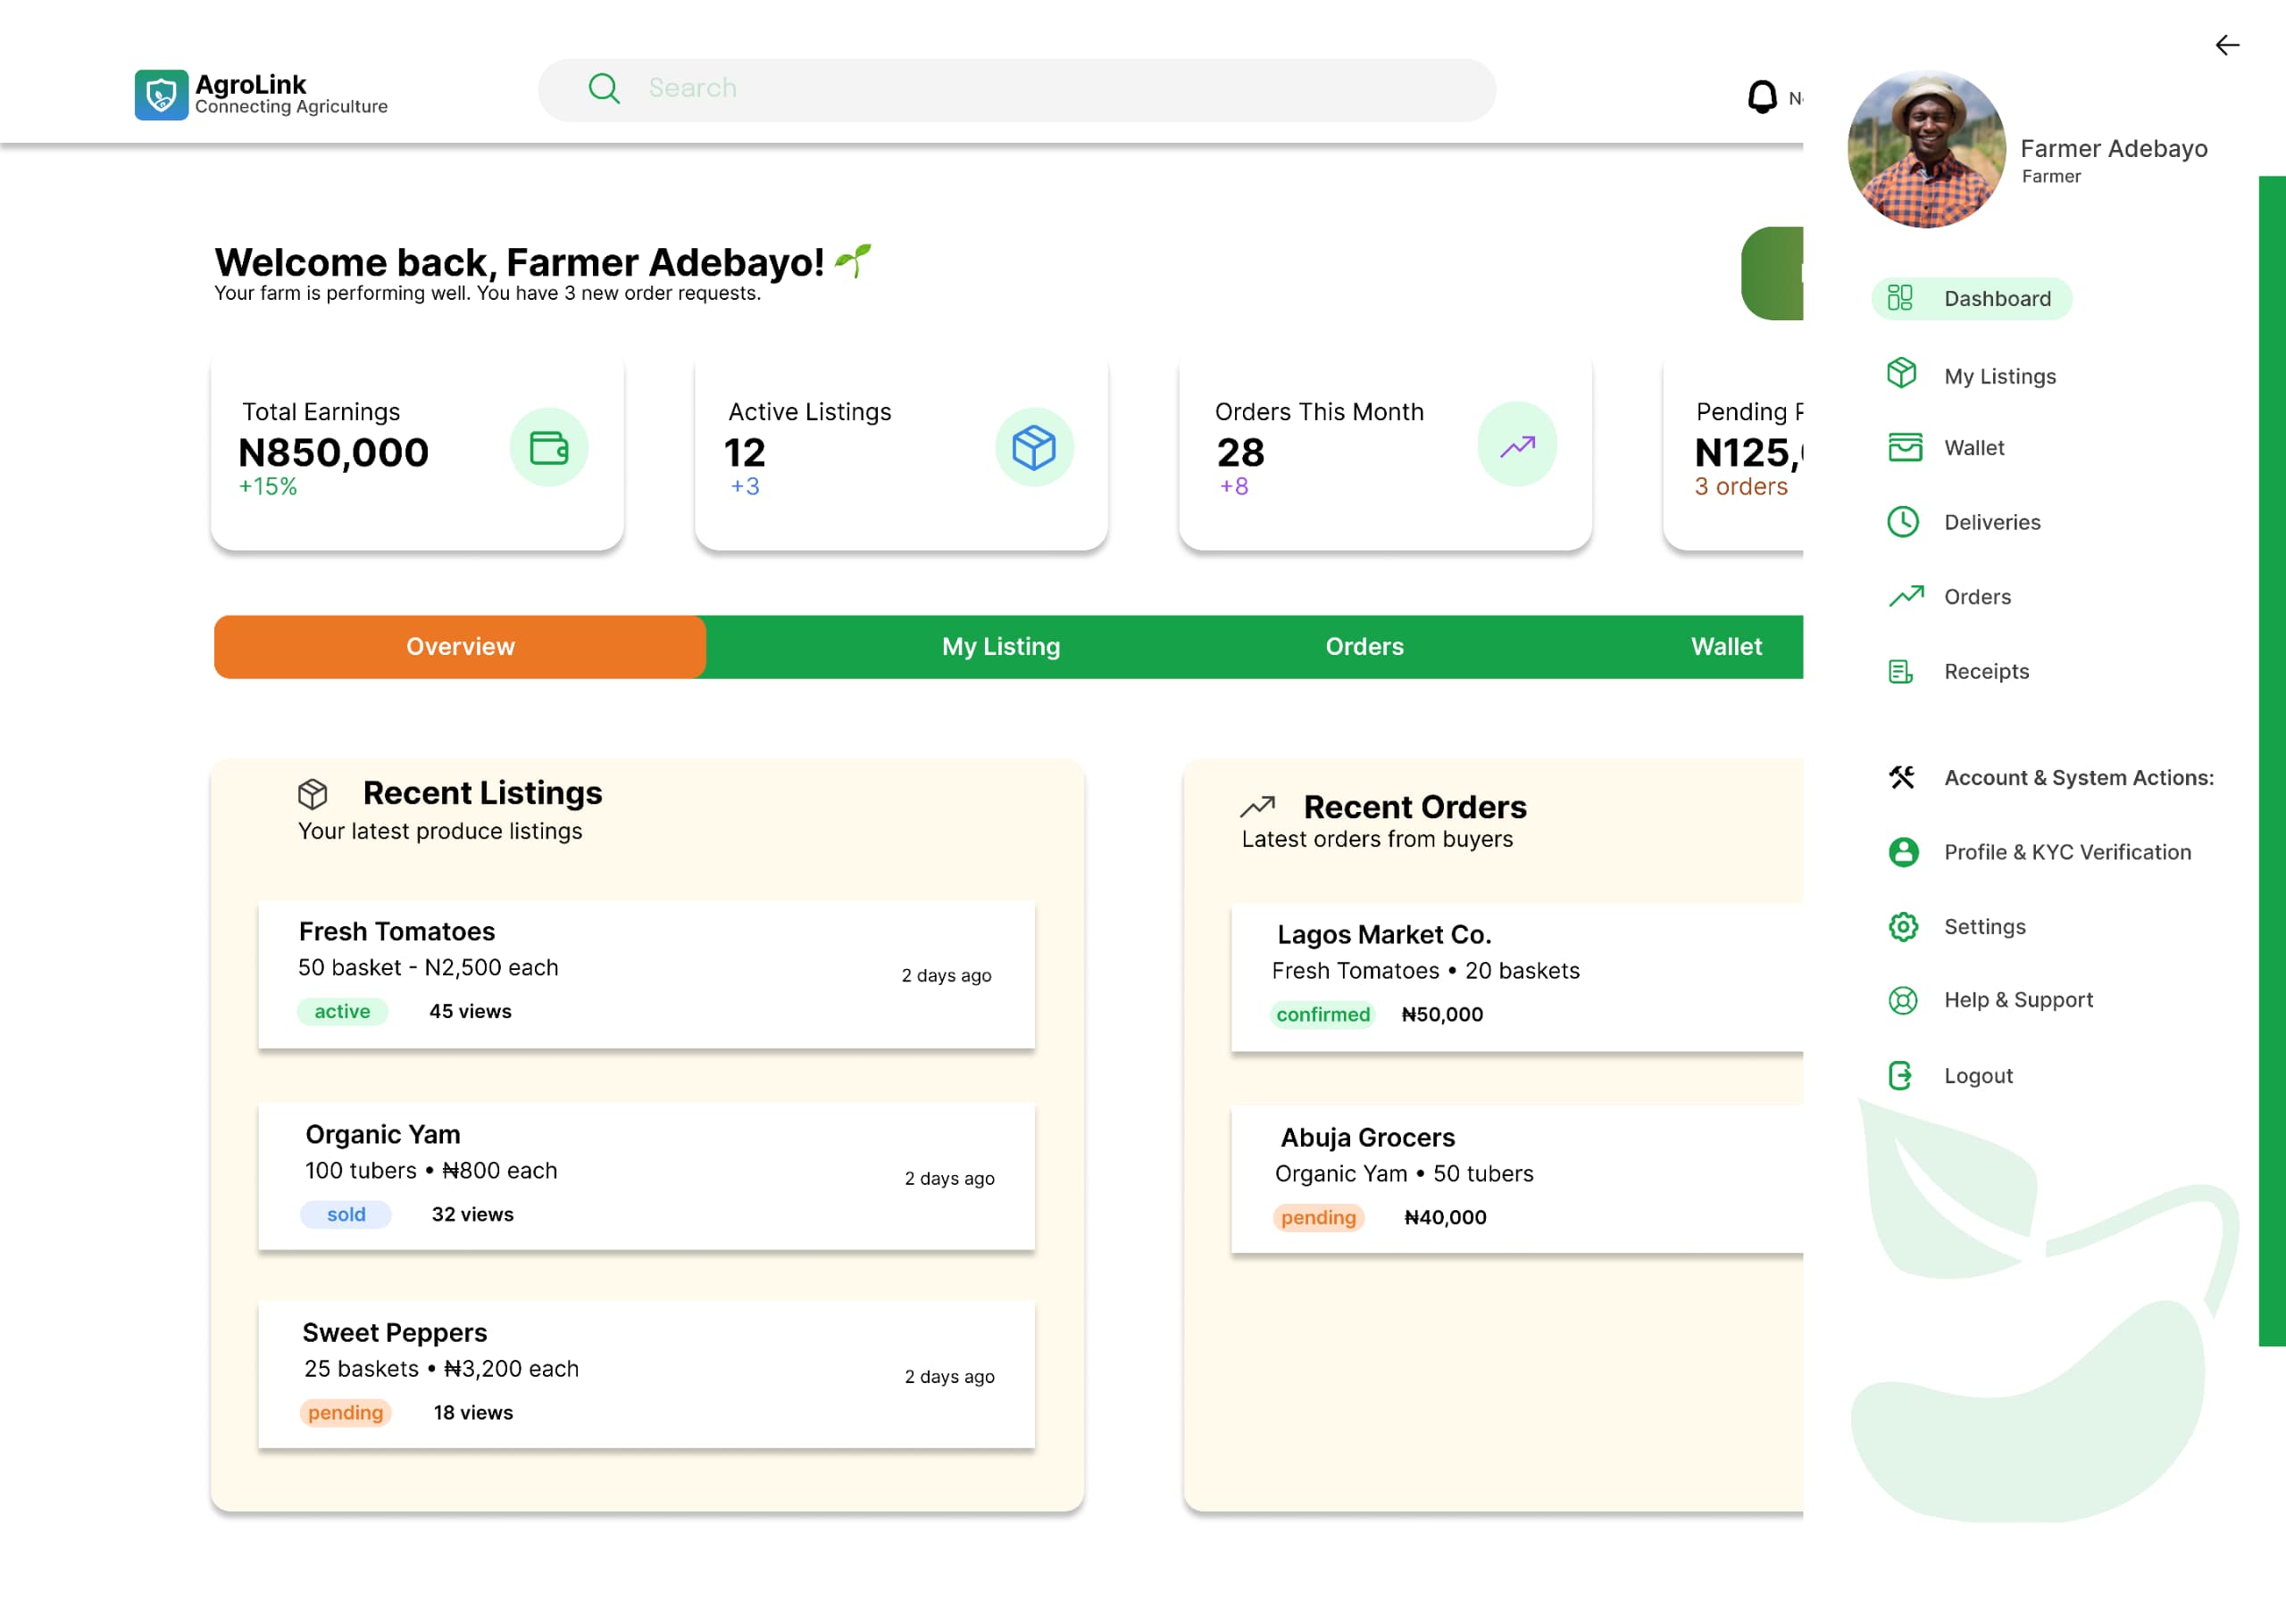Open the Abuja Grocers order card
The image size is (2286, 1624).
point(1515,1178)
